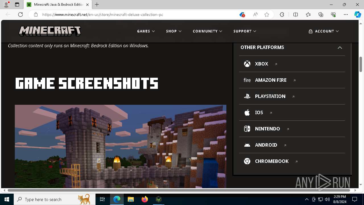Open the ACCOUNT dropdown
Image resolution: width=364 pixels, height=205 pixels.
[x=324, y=31]
